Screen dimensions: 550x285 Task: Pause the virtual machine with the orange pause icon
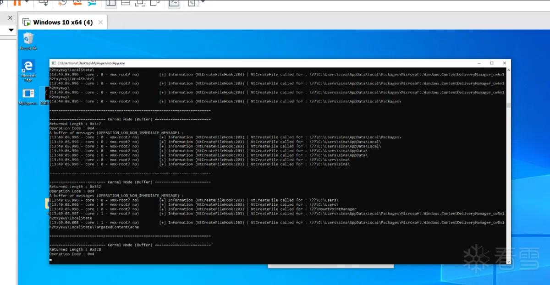(17, 3)
